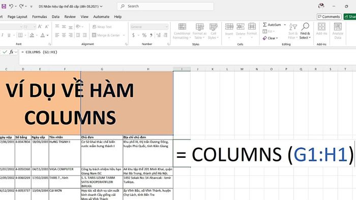Click the Fill Color bucket swatch
Screen dimensions: 356x200
32,35
